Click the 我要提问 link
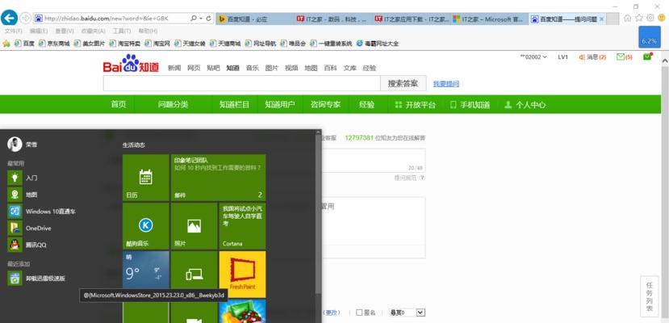Screen dimensions: 669x323 (446, 84)
